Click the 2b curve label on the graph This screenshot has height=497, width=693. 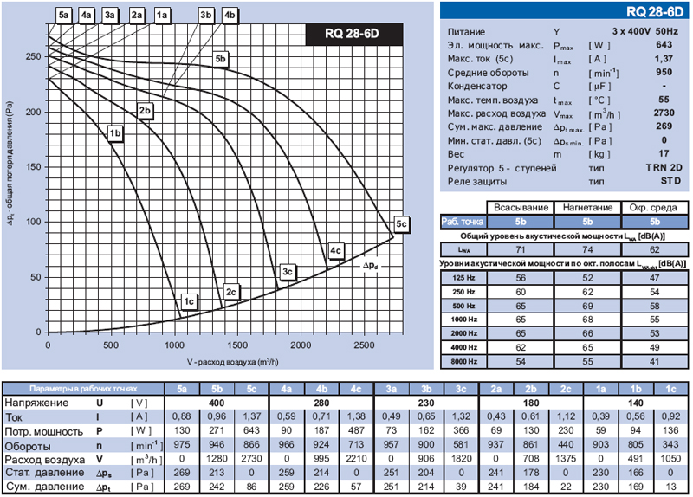[145, 110]
